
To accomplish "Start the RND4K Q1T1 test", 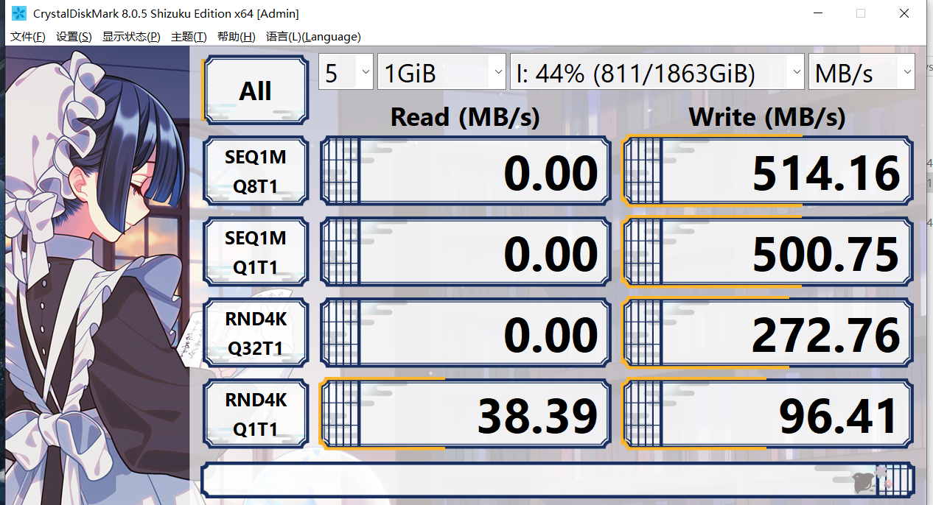I will click(x=255, y=414).
